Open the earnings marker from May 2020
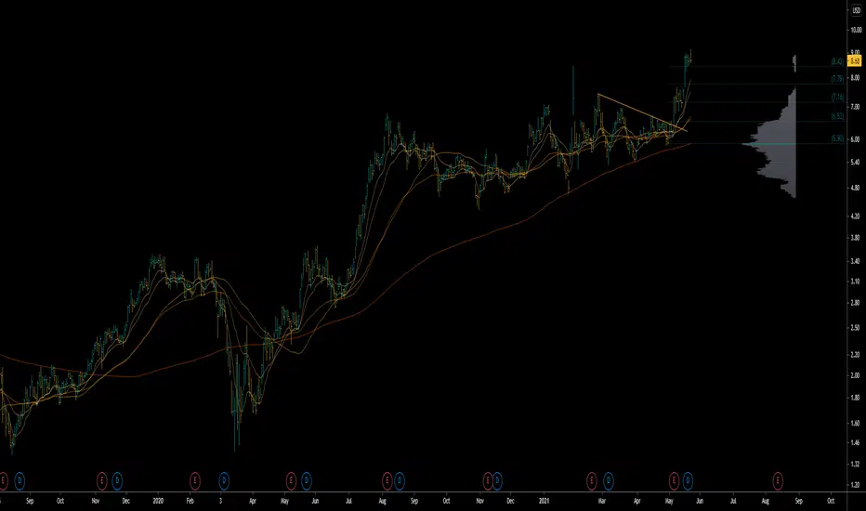The width and height of the screenshot is (866, 511). click(291, 481)
